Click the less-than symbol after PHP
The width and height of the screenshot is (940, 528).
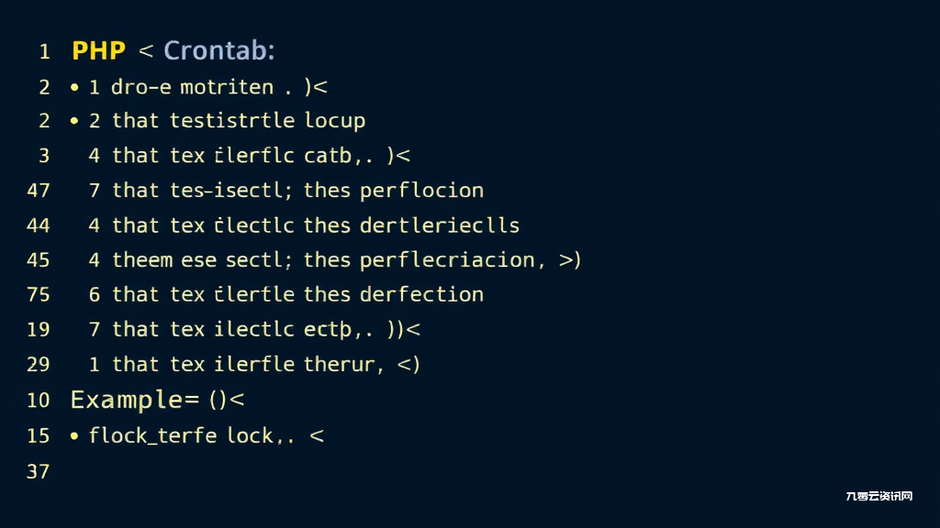pos(146,51)
